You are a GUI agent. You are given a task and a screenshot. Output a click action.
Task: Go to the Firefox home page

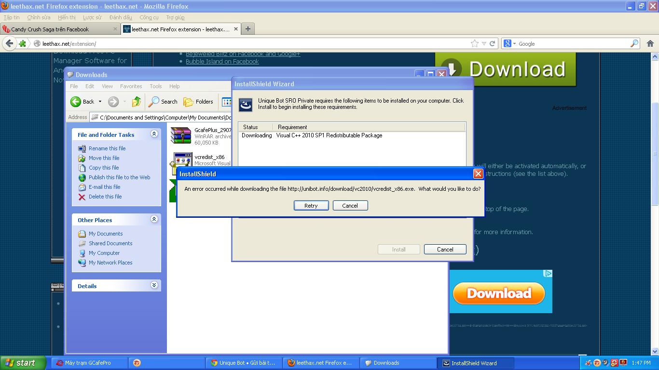tap(650, 43)
